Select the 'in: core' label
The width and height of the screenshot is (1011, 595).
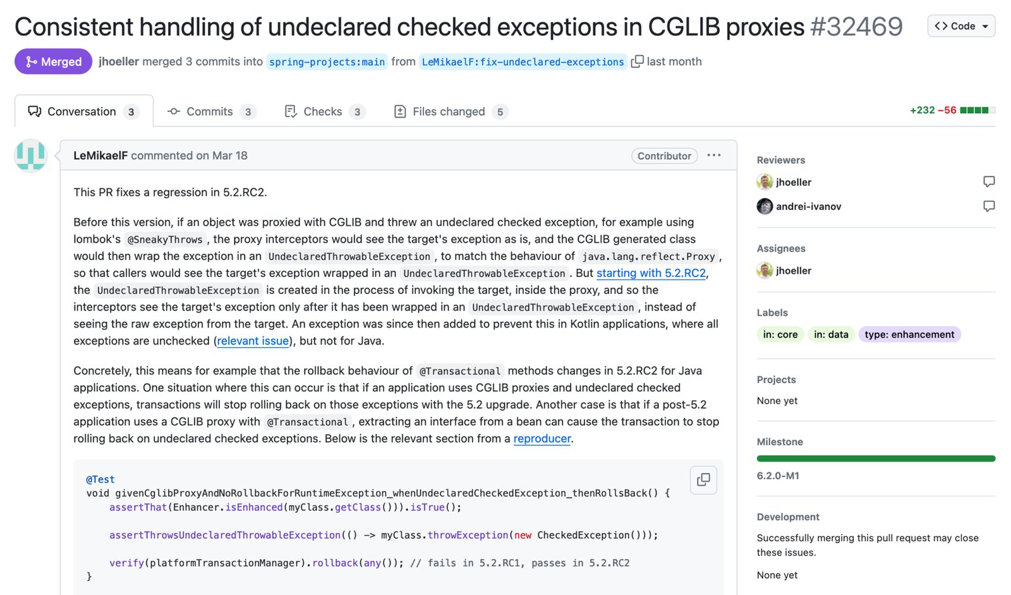(x=780, y=334)
